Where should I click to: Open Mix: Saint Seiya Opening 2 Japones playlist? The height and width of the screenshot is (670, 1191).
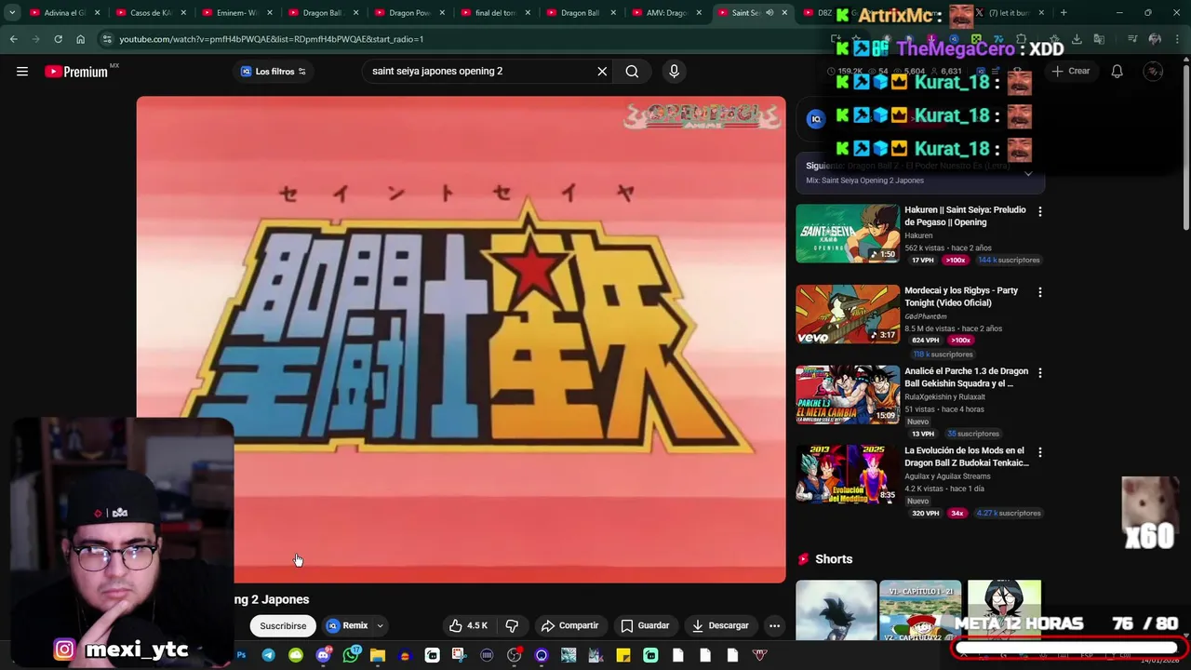pos(865,181)
